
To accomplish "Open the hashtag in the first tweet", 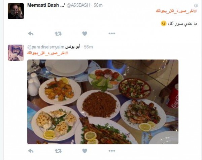I will pos(176,11).
